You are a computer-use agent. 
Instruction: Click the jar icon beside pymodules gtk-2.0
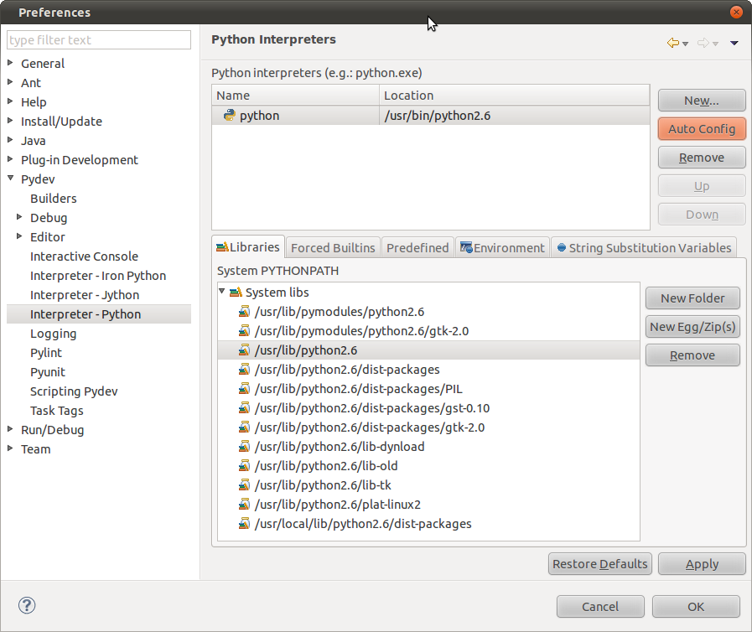click(x=243, y=331)
